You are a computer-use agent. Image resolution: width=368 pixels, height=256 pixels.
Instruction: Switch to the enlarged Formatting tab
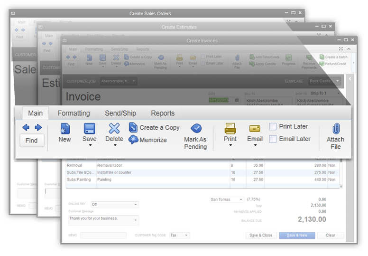[74, 113]
